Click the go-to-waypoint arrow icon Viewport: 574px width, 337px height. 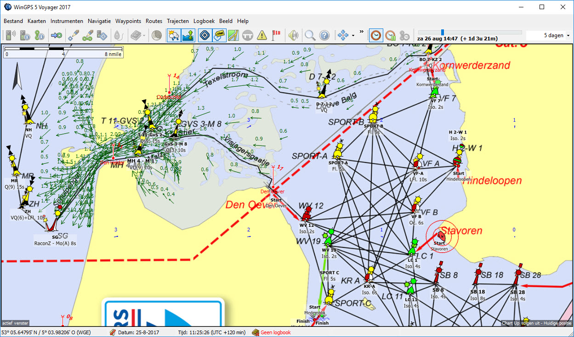coord(57,35)
